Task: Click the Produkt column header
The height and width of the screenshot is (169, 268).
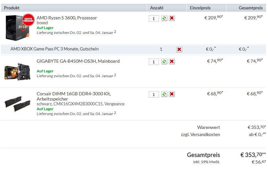Action: [12, 8]
